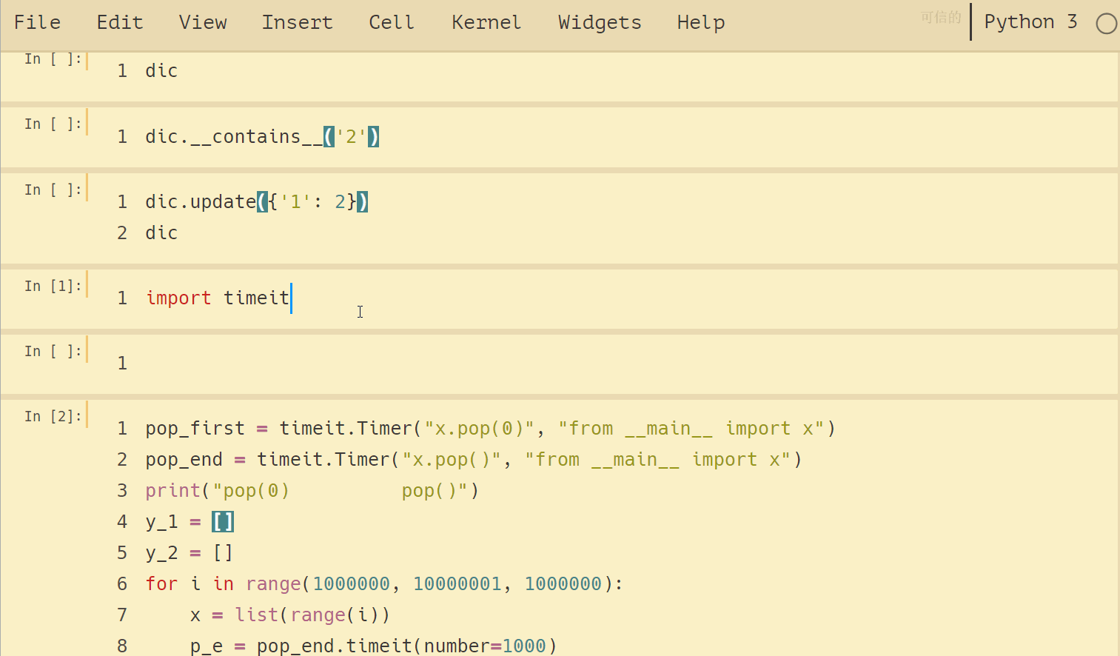The height and width of the screenshot is (656, 1120).
Task: Click the dic.update({'1': 2}) code line
Action: coord(255,202)
